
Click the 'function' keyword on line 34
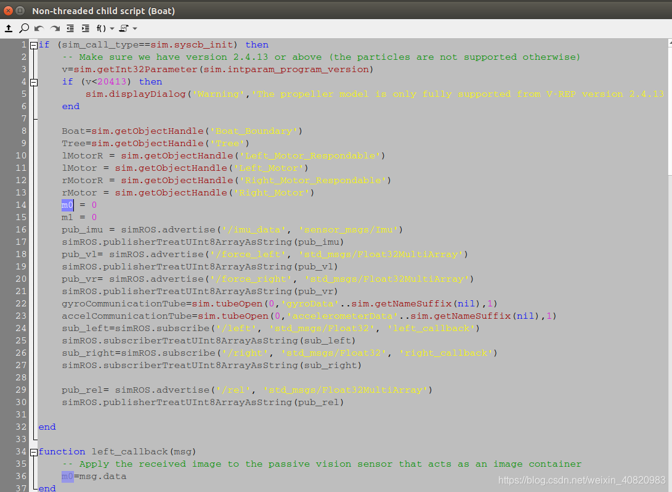pos(62,452)
